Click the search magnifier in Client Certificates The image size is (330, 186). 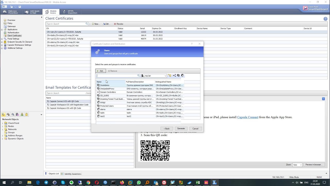(x=87, y=24)
